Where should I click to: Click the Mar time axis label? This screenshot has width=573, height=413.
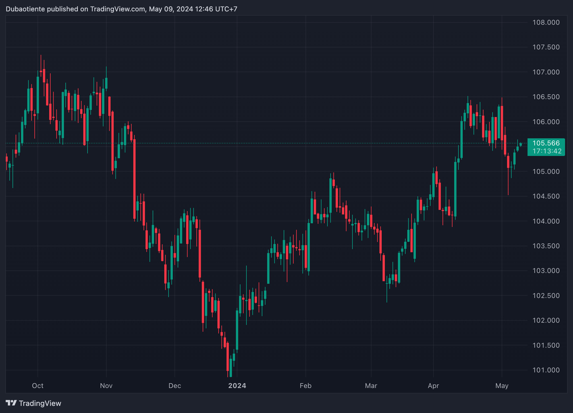coord(371,386)
